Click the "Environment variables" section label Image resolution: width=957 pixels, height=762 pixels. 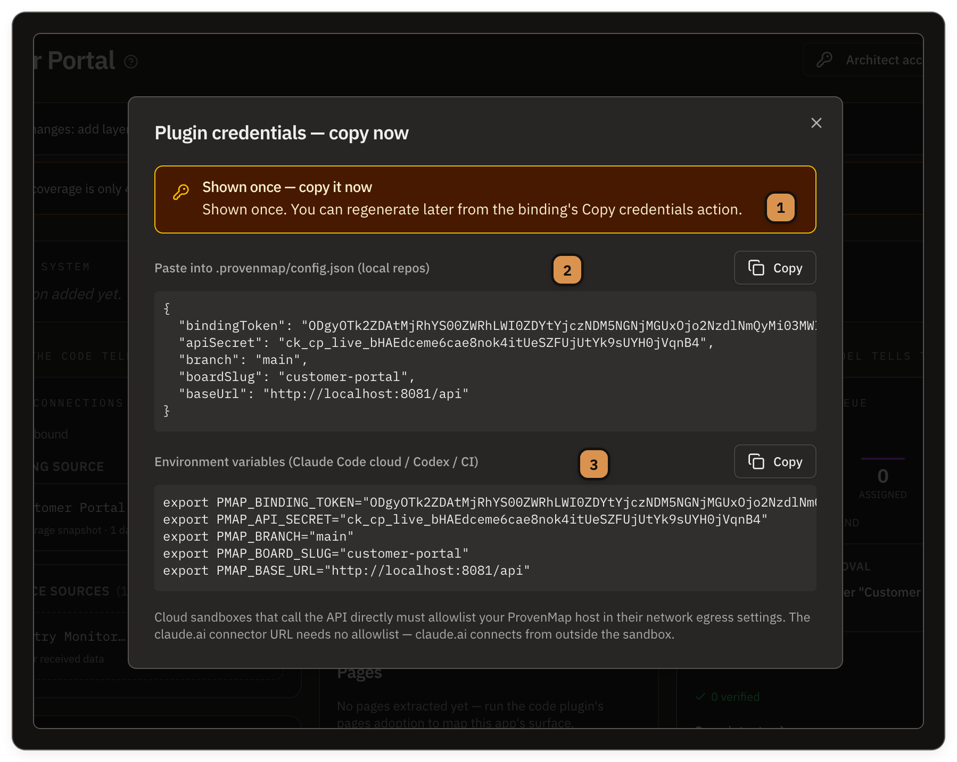tap(316, 462)
